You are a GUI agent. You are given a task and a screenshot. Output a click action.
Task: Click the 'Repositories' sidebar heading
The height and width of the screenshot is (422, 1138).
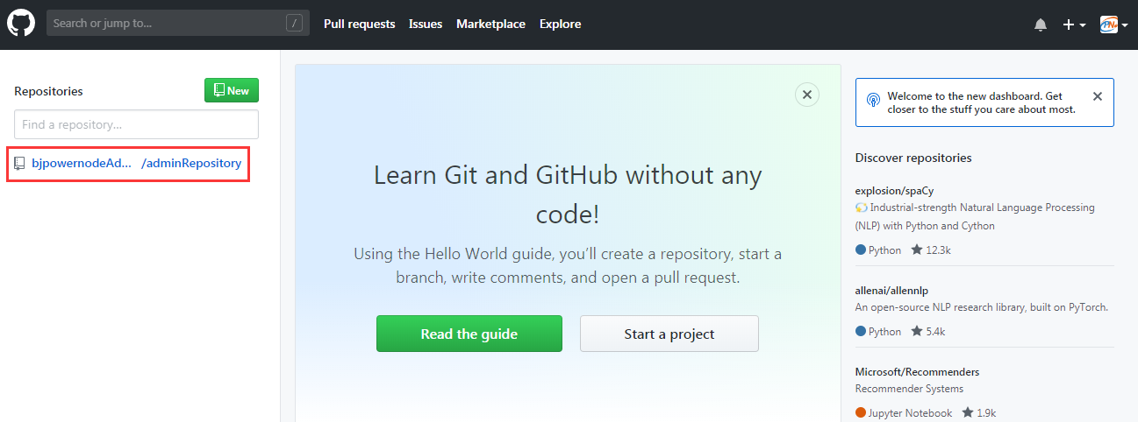point(48,91)
